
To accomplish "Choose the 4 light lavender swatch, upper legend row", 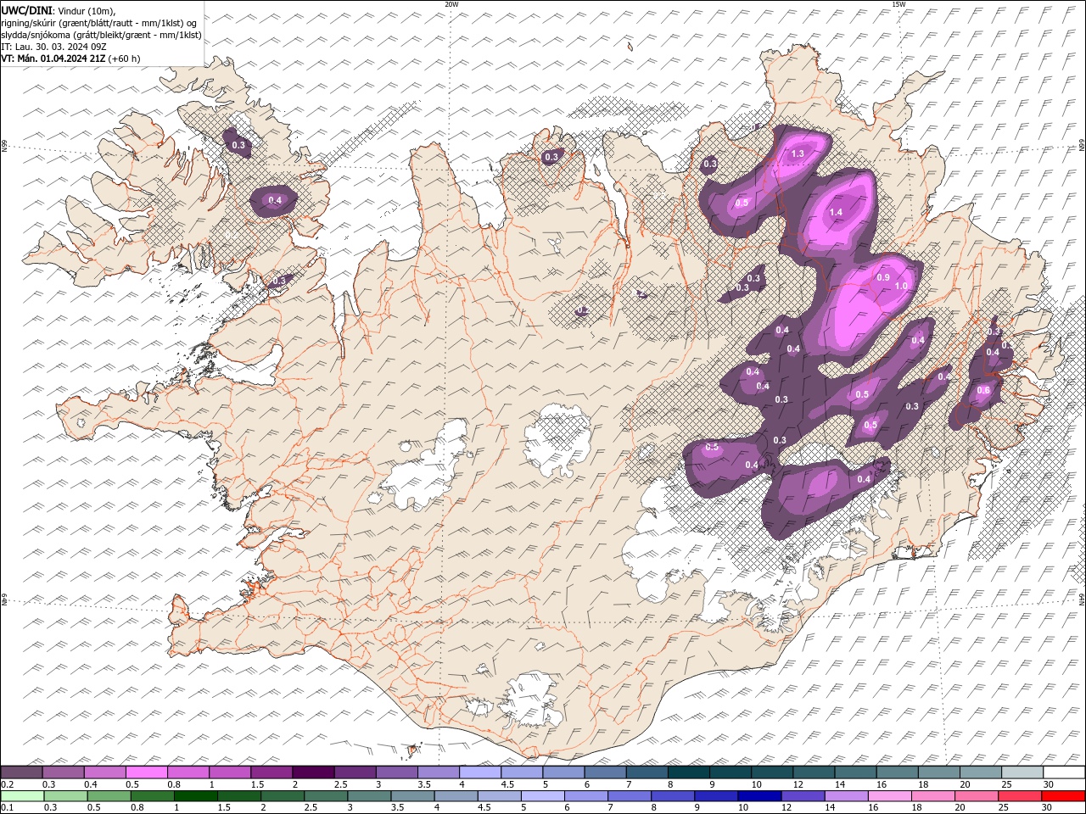I will [480, 772].
